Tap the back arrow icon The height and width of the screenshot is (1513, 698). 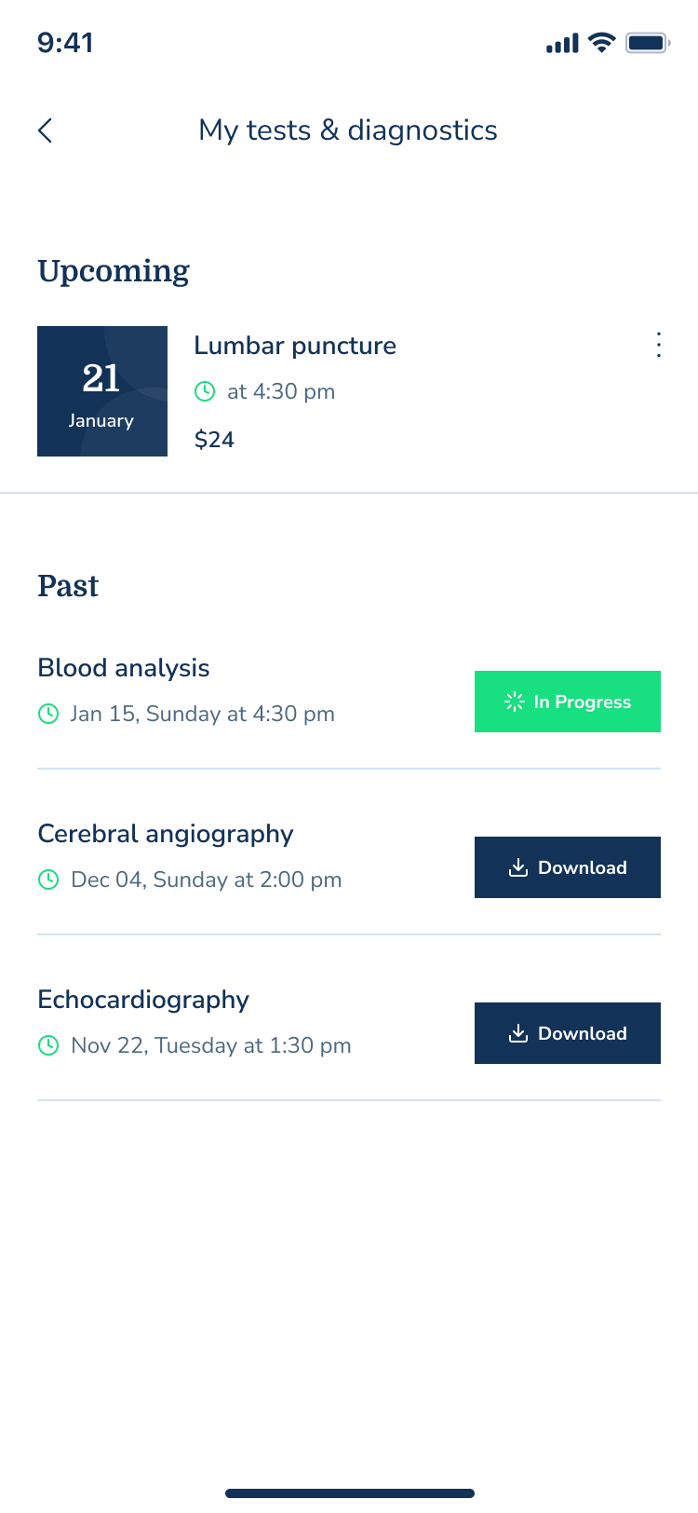click(46, 130)
